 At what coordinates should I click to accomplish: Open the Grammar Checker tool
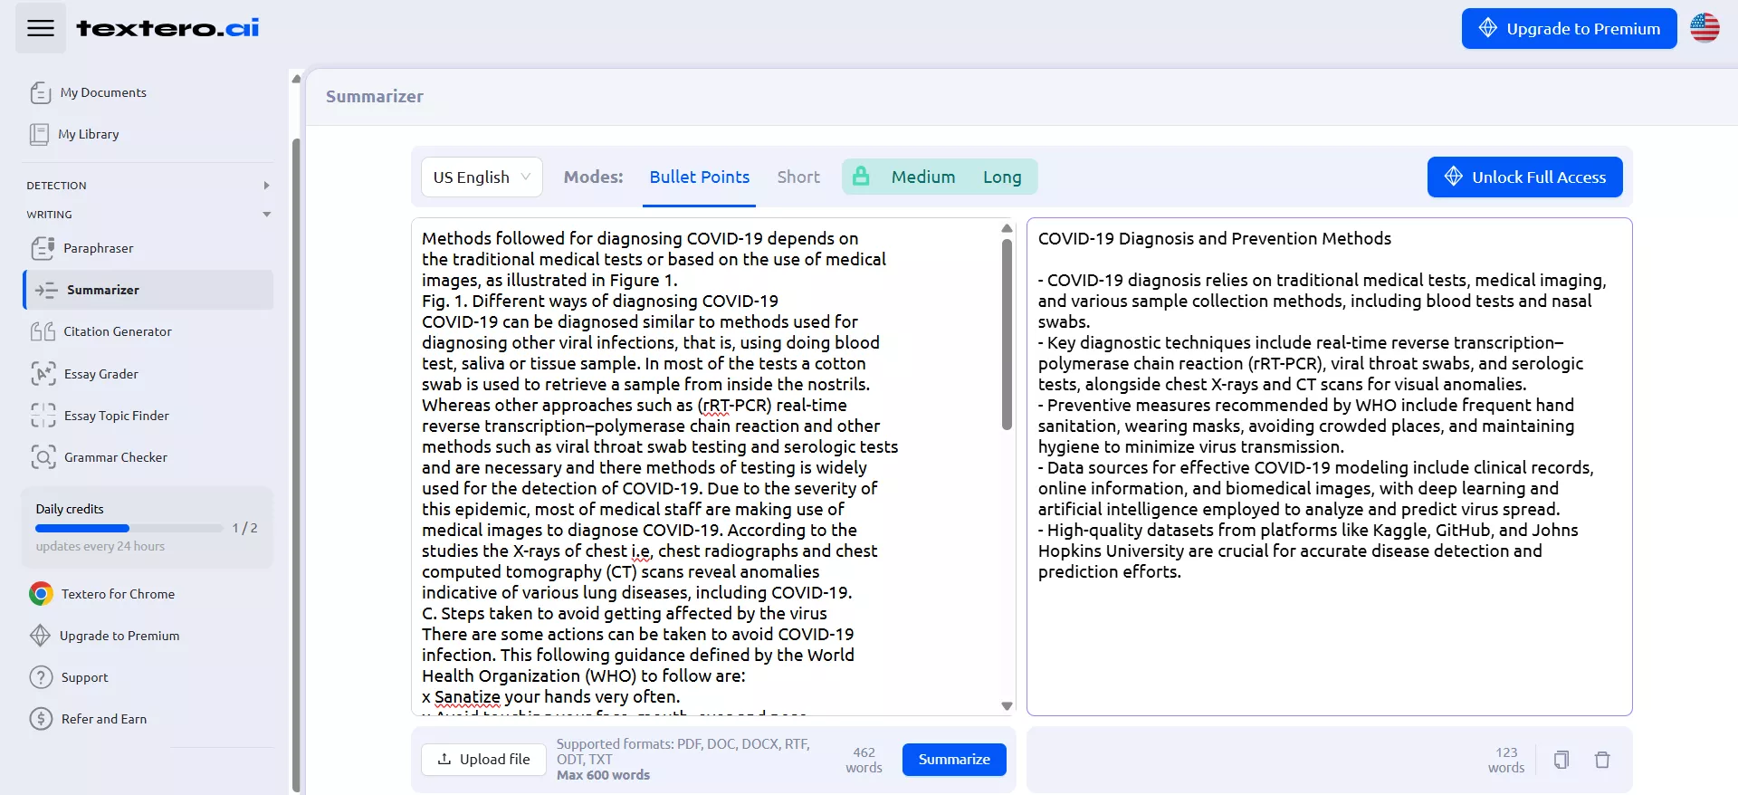(x=115, y=457)
